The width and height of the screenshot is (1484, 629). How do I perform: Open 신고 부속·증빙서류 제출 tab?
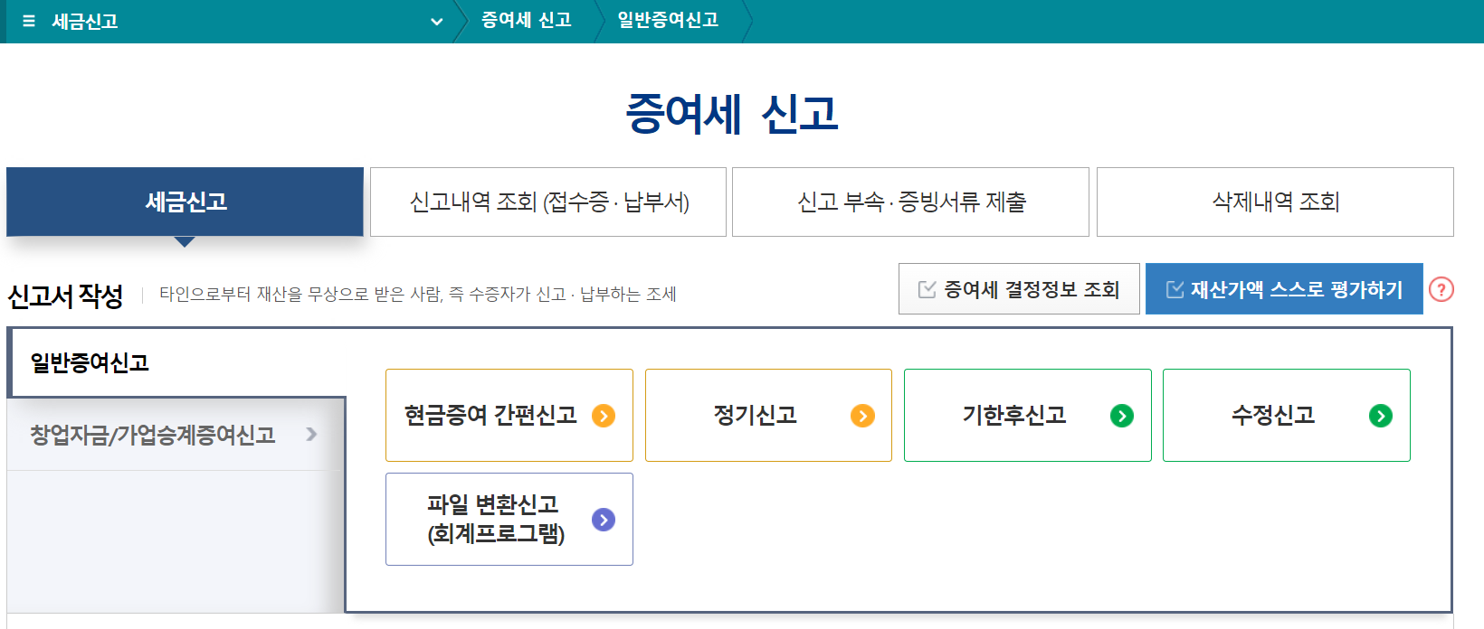[910, 202]
